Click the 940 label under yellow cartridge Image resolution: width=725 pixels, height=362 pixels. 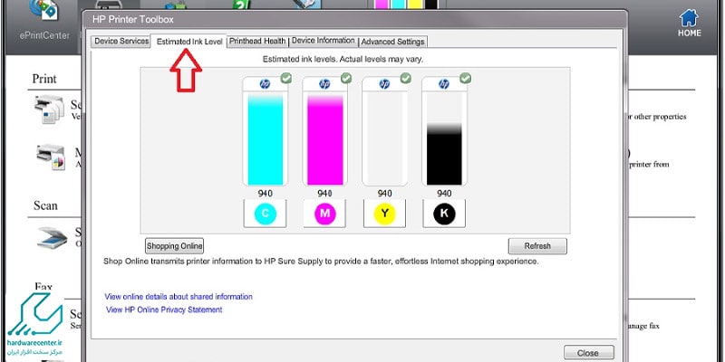coord(384,194)
